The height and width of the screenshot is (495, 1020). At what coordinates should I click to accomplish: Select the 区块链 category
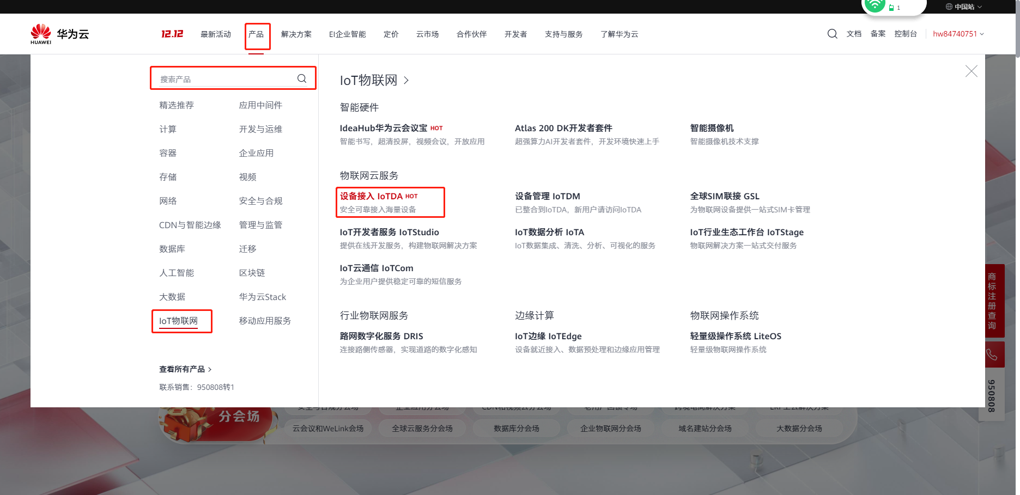(252, 273)
